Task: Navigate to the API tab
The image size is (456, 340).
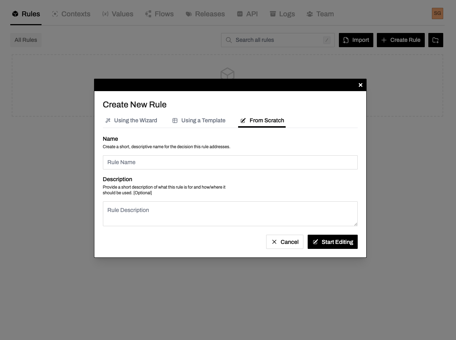Action: (247, 14)
